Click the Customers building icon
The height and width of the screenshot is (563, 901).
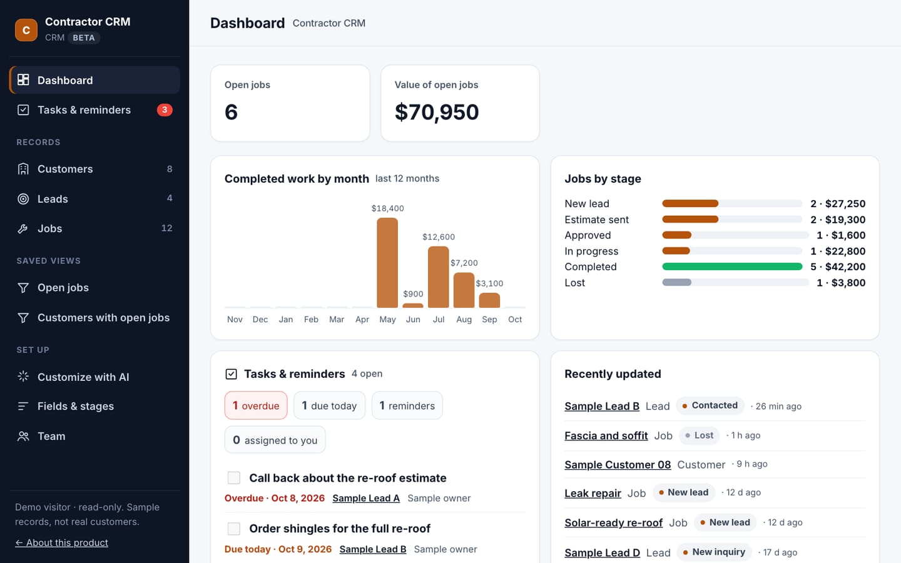point(23,169)
